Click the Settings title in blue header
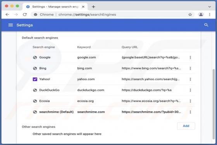The width and height of the screenshot is (217, 145). click(x=25, y=25)
